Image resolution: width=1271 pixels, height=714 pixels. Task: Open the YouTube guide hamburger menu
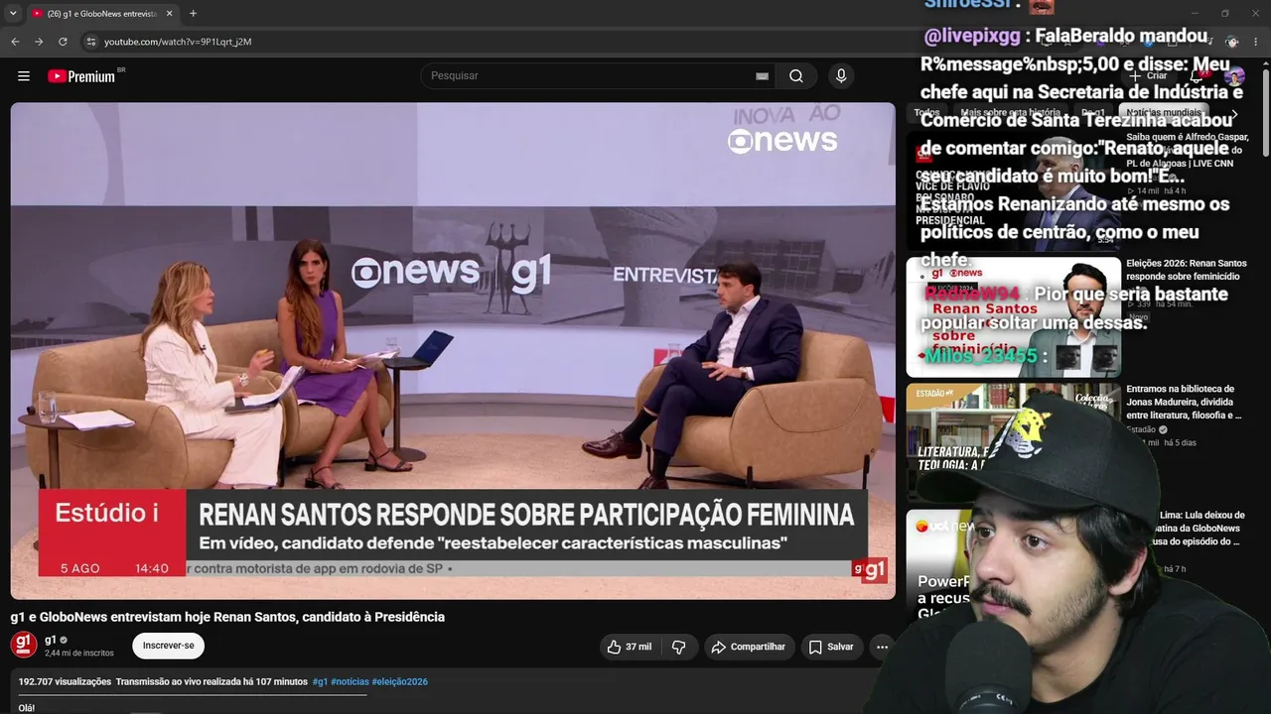[24, 76]
